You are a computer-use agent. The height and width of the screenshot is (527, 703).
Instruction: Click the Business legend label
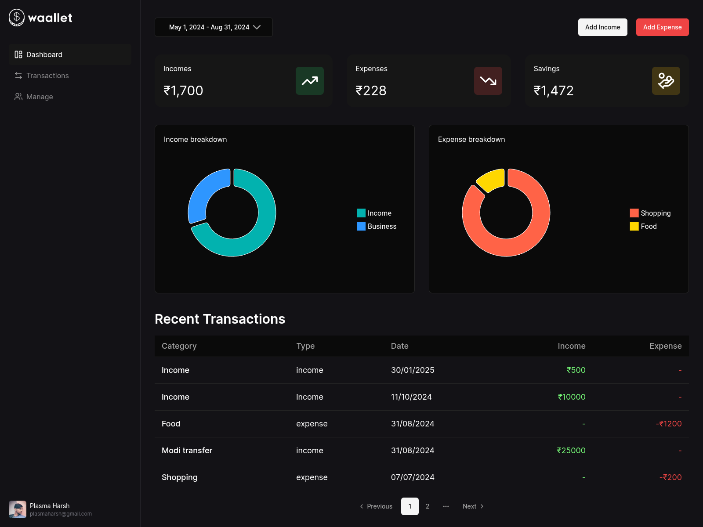pos(382,226)
